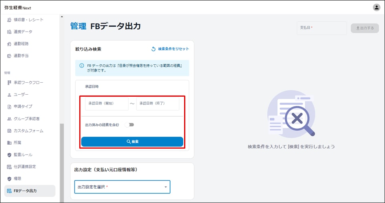Image resolution: width=385 pixels, height=203 pixels.
Task: Click the 絞り込み検索 heading
Action: click(88, 49)
